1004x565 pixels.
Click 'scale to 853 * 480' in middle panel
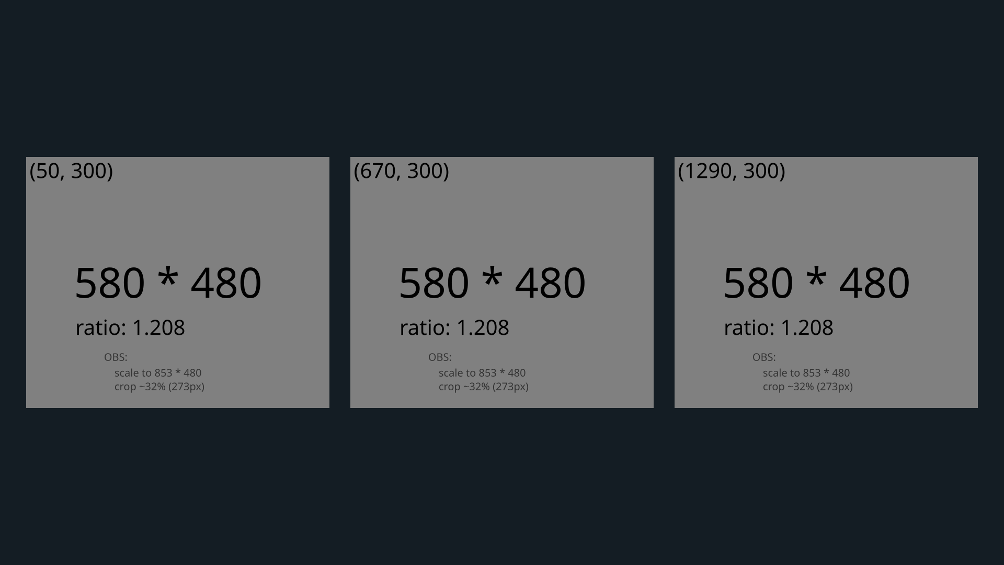coord(482,373)
